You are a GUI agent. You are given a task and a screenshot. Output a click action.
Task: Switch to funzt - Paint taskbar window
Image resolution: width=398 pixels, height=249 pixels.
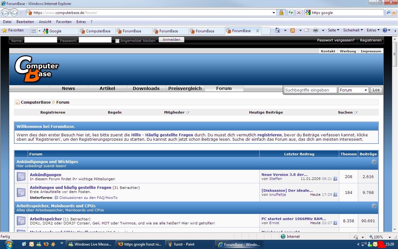coord(189,244)
